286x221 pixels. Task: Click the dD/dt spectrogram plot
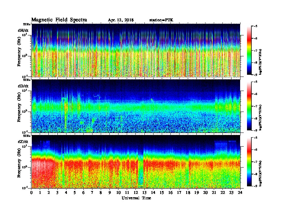coord(136,106)
